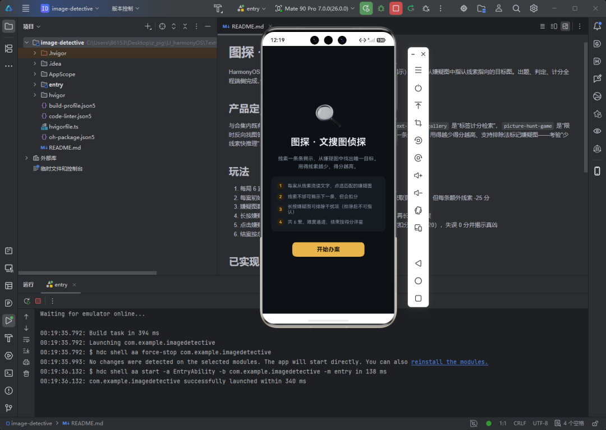Open the account profile icon
The image size is (606, 430).
[499, 8]
